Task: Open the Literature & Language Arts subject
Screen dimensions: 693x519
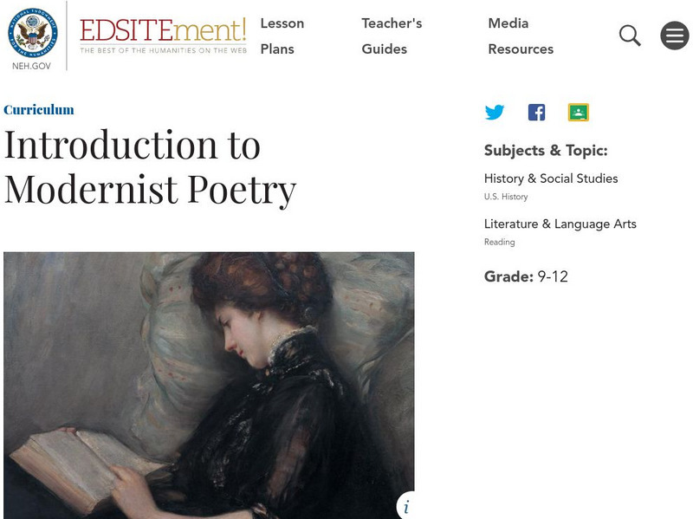Action: click(560, 224)
